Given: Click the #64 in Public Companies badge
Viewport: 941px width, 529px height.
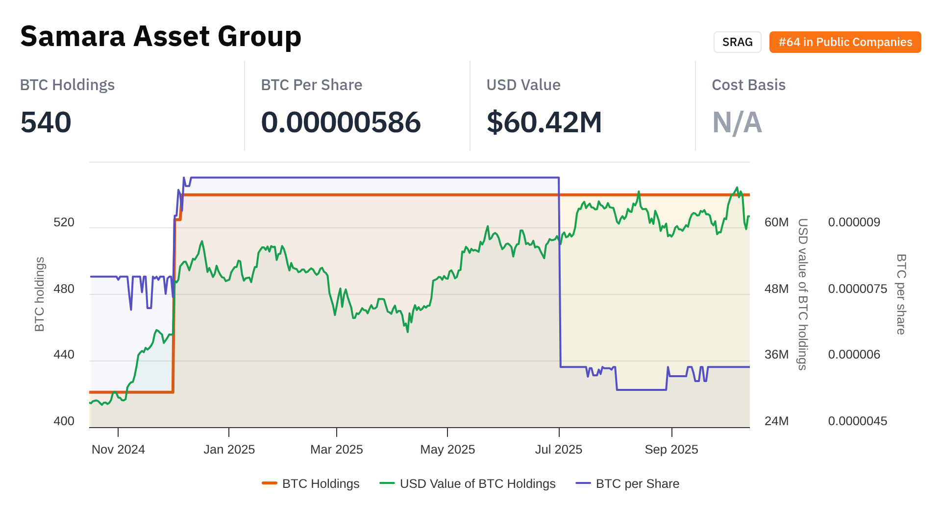Looking at the screenshot, I should pyautogui.click(x=845, y=42).
